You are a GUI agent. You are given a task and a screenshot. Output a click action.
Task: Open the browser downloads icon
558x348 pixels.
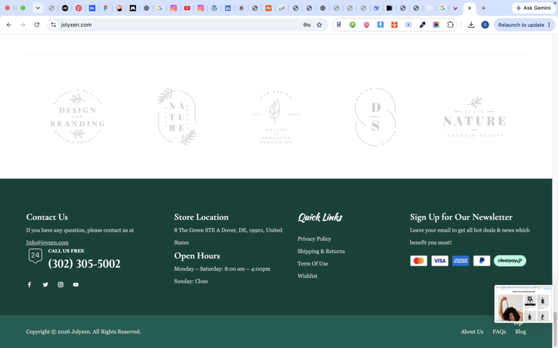[x=471, y=25]
